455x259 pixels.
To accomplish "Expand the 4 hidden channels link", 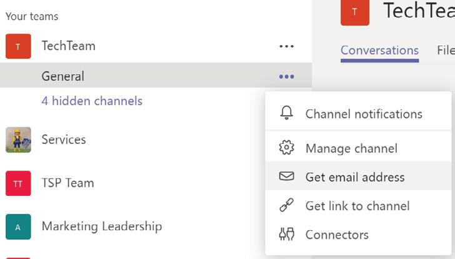I will pyautogui.click(x=92, y=101).
